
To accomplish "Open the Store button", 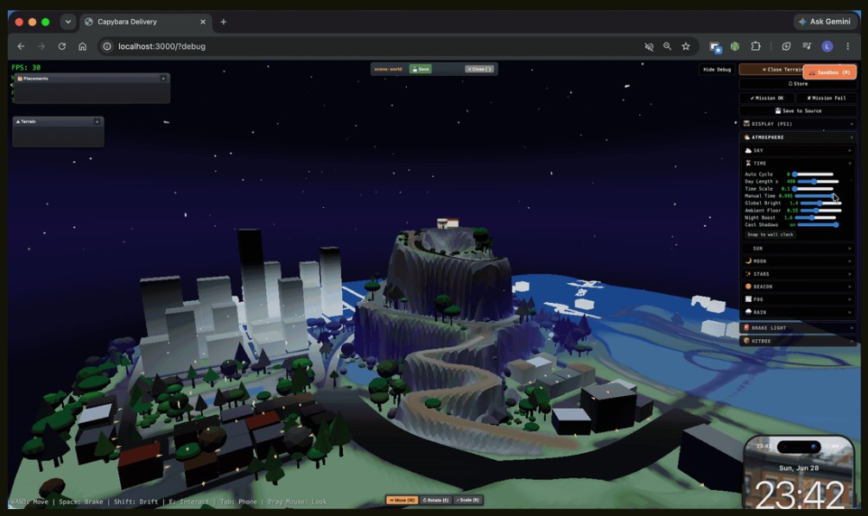I will tap(798, 84).
